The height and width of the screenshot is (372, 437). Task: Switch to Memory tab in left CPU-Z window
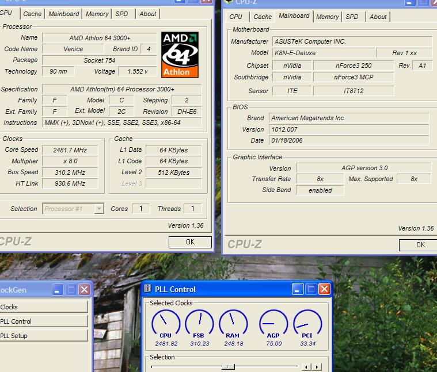(x=97, y=14)
